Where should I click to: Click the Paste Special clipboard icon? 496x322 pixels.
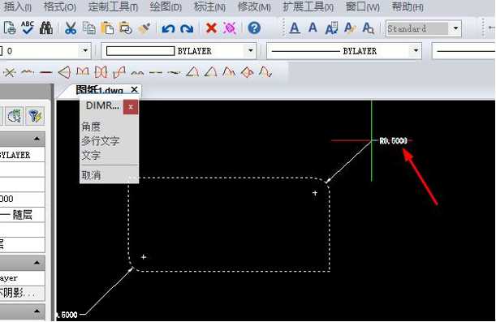pos(126,28)
